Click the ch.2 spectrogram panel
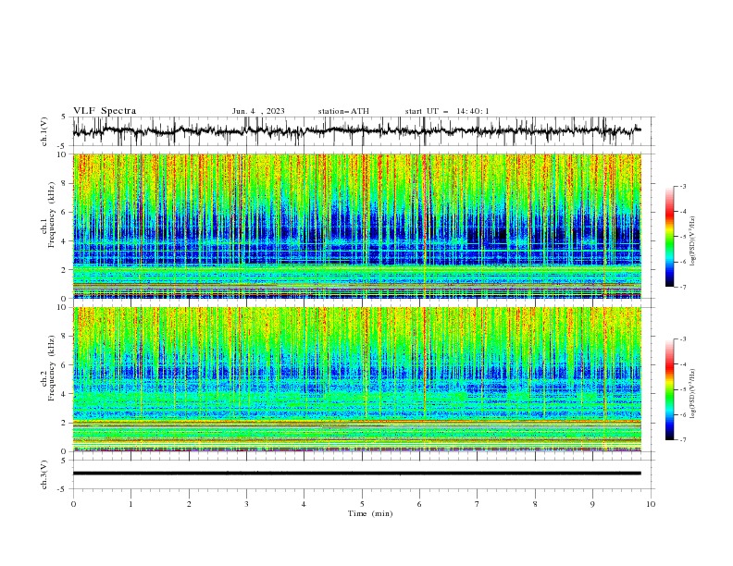733x566 pixels. [356, 379]
